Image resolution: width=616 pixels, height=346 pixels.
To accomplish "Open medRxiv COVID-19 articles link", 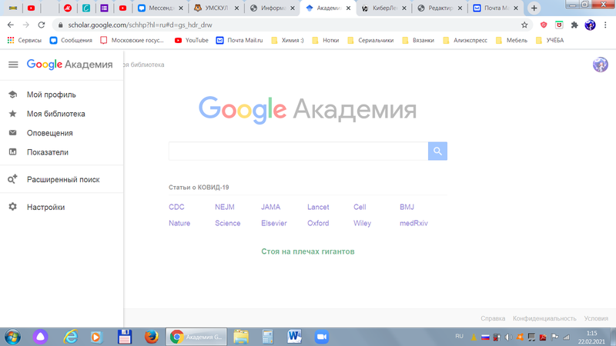I will [x=413, y=223].
